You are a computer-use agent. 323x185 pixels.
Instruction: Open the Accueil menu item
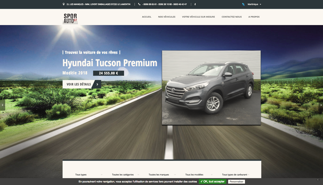pos(147,17)
